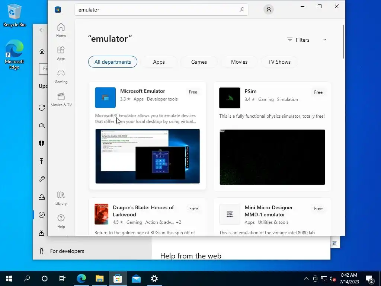Select Windows Update icon in Settings sidebar
This screenshot has width=381, height=286.
[x=42, y=108]
